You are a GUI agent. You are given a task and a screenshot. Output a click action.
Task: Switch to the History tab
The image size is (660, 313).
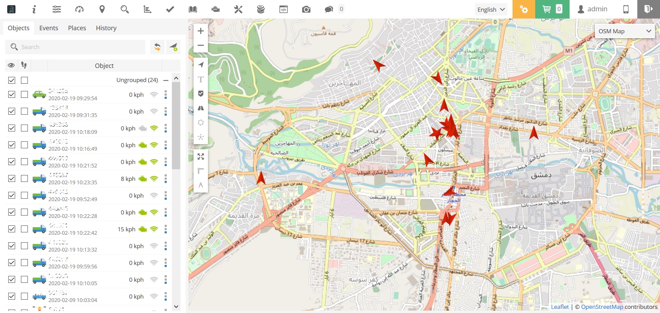tap(106, 28)
